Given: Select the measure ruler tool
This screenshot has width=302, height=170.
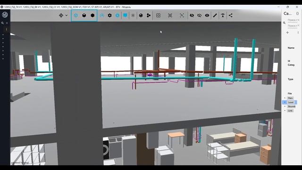Looking at the screenshot, I should pyautogui.click(x=215, y=16).
